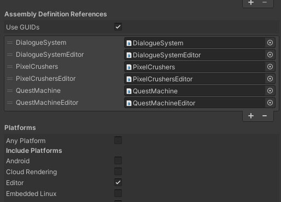Select the PixelCrushers list row label
Screen dimensions: 281x202
click(x=37, y=67)
